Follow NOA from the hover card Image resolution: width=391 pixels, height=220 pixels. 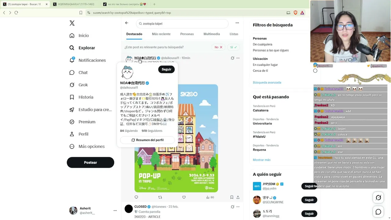pyautogui.click(x=166, y=69)
